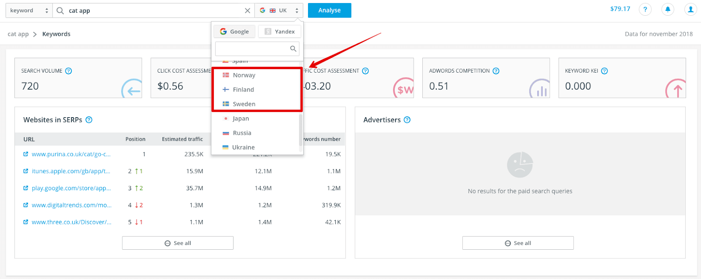Click the Traffic Cost Assessment help icon

(x=365, y=71)
